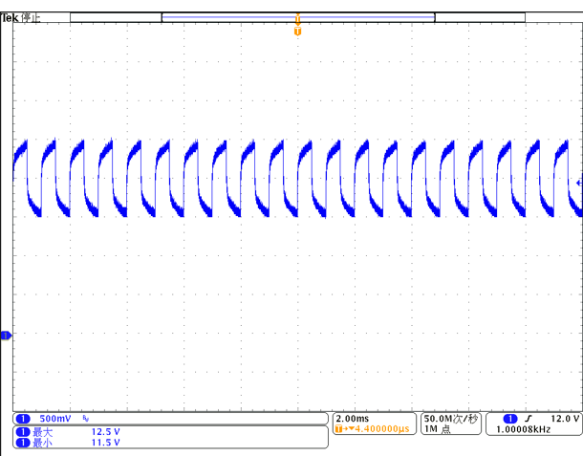The image size is (583, 456).
Task: Select the 500mV vertical scale readout
Action: (x=55, y=419)
